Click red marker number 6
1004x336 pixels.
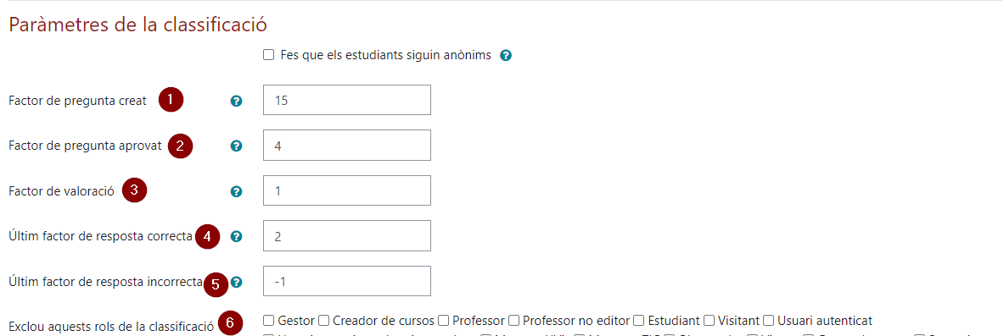click(x=230, y=324)
